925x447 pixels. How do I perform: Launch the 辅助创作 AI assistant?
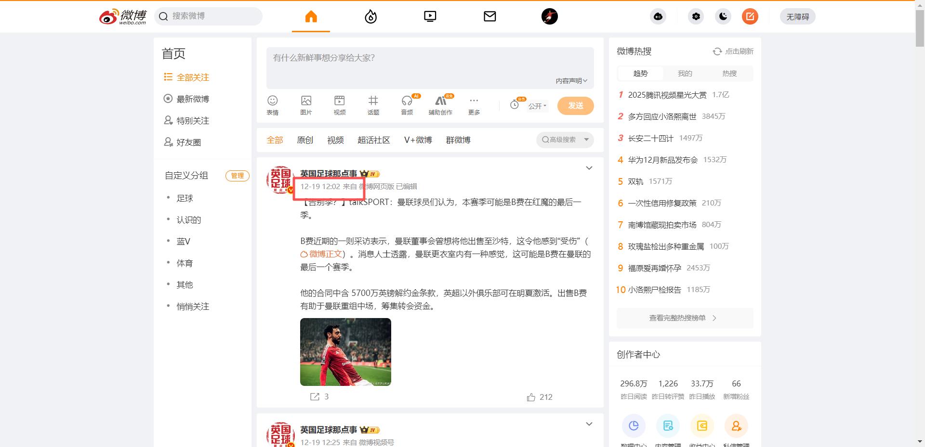click(x=440, y=105)
